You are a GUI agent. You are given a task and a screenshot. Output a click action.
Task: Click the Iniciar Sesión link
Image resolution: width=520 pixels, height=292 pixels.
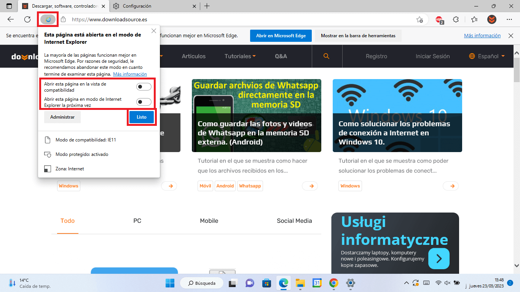(x=433, y=56)
